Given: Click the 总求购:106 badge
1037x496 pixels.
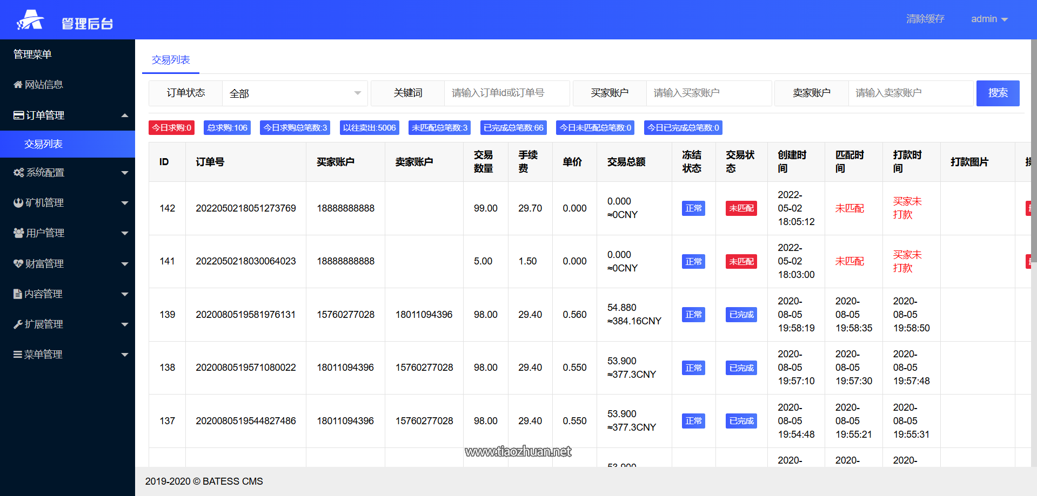Looking at the screenshot, I should (x=227, y=128).
